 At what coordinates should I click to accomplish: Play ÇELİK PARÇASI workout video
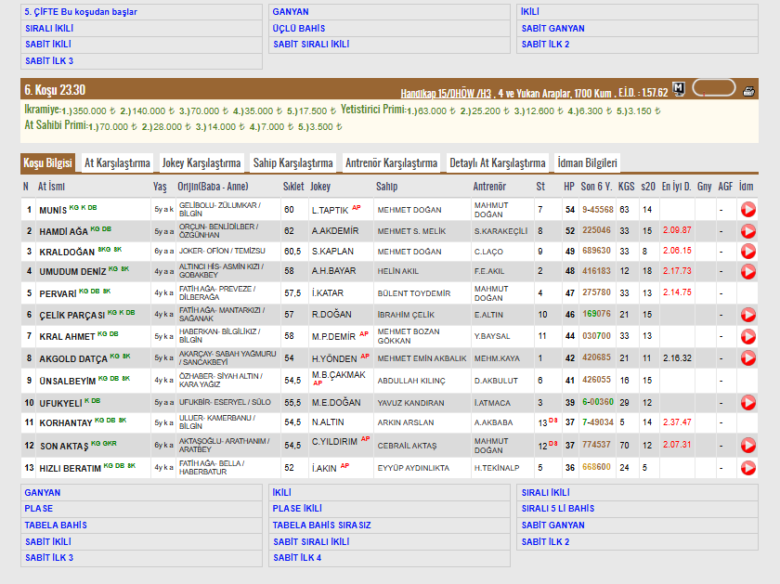[747, 315]
